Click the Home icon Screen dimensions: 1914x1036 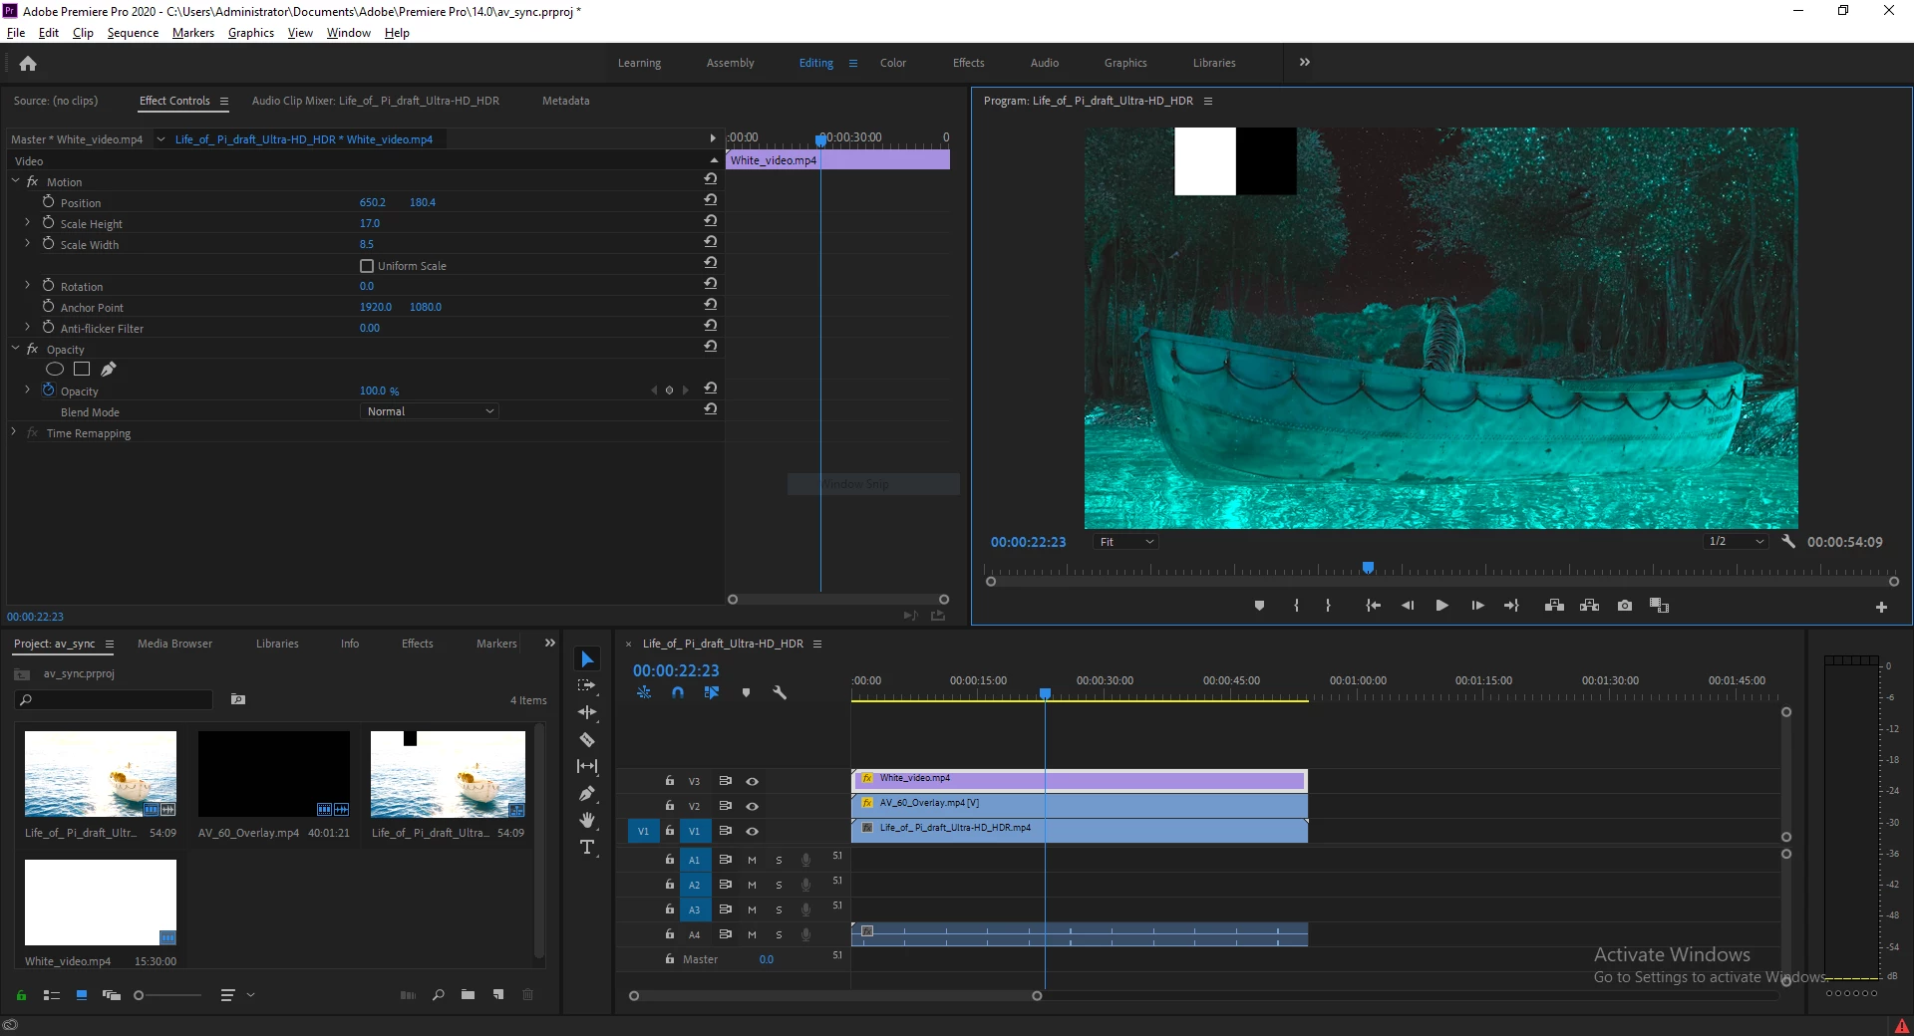click(x=28, y=64)
